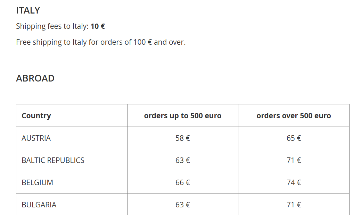Image resolution: width=361 pixels, height=215 pixels.
Task: Select the BULGARIA row label
Action: tap(39, 205)
